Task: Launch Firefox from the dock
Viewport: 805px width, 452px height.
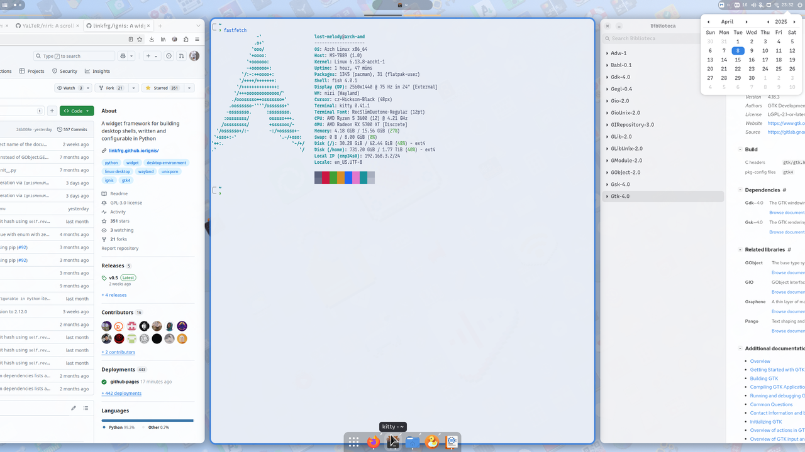Action: (x=373, y=442)
